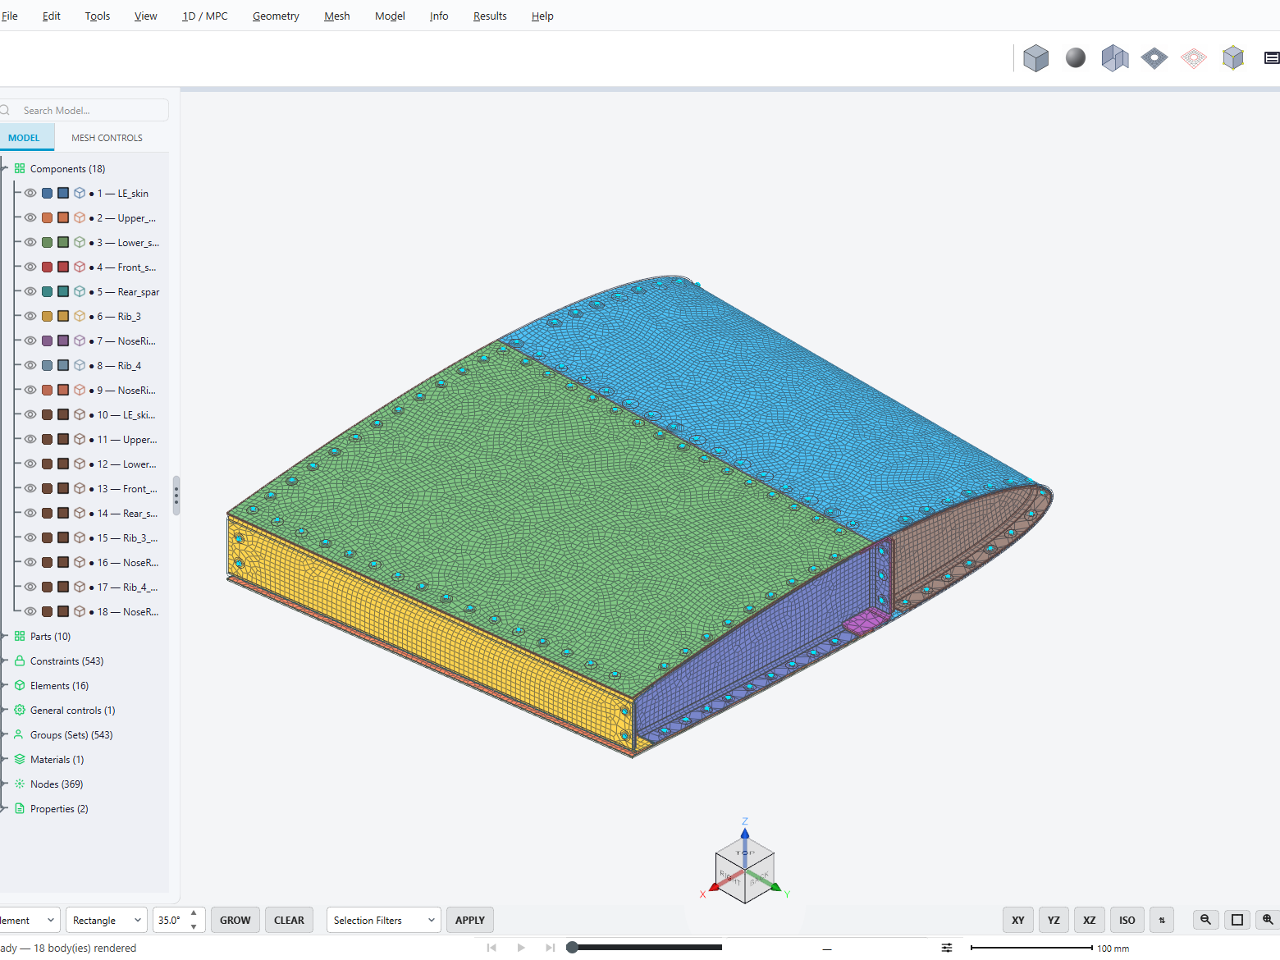Click the fit-to-window square icon

[1237, 920]
